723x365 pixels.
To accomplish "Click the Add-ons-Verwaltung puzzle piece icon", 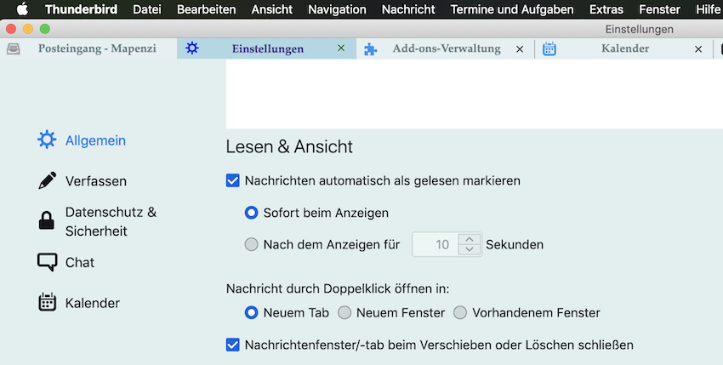I will 371,49.
